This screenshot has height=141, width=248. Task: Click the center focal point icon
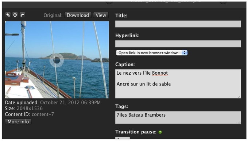pyautogui.click(x=15, y=15)
